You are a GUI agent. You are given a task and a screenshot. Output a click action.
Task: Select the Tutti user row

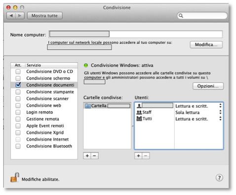179,118
